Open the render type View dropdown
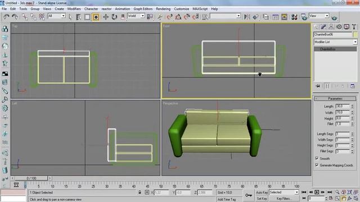Screen dimensions: 360x202 pos(319,16)
